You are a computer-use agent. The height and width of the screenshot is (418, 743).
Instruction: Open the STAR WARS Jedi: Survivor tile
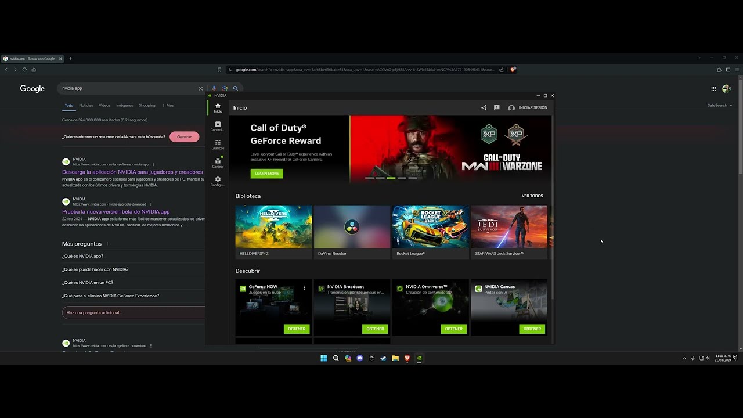pos(509,232)
